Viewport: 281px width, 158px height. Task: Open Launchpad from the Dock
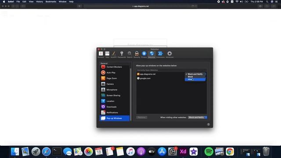click(x=36, y=151)
